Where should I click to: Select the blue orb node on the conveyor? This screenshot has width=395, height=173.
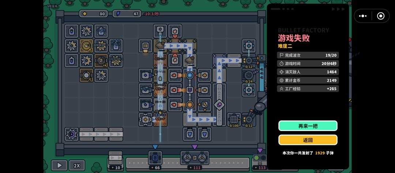190,75
